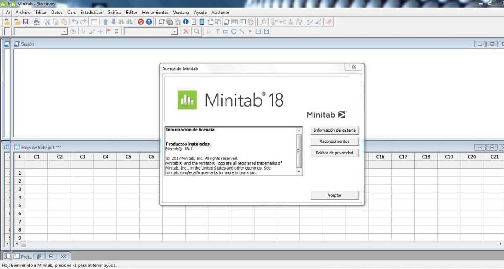Click the blue up arrow icon
This screenshot has height=269, width=504.
(x=105, y=22)
